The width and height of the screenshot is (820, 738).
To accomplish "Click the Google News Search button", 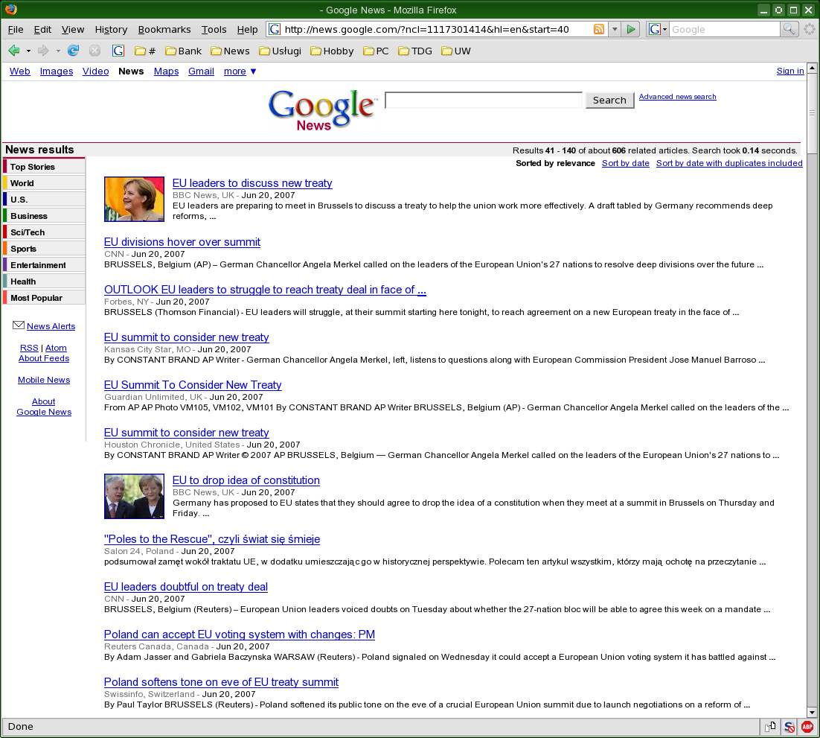I will tap(609, 101).
